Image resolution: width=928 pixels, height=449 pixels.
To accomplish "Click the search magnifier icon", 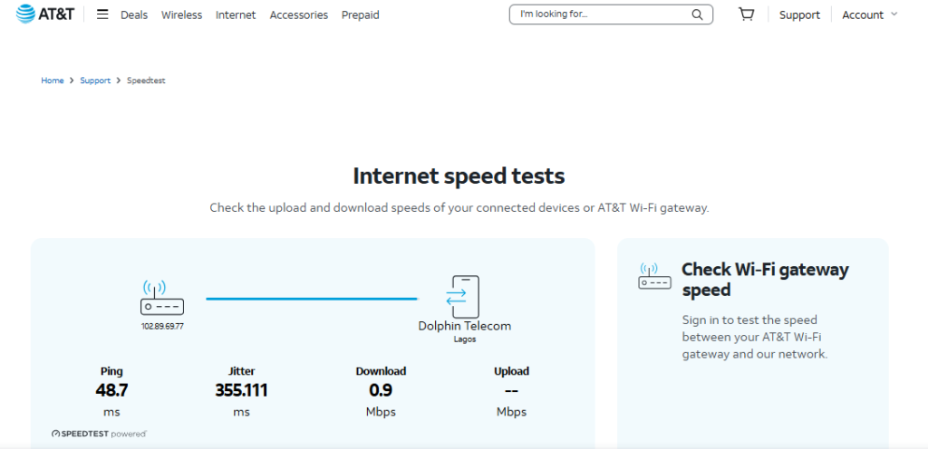I will pos(697,14).
